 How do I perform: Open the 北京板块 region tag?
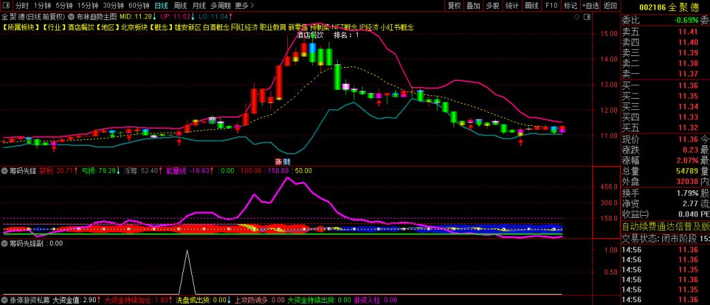click(x=135, y=27)
